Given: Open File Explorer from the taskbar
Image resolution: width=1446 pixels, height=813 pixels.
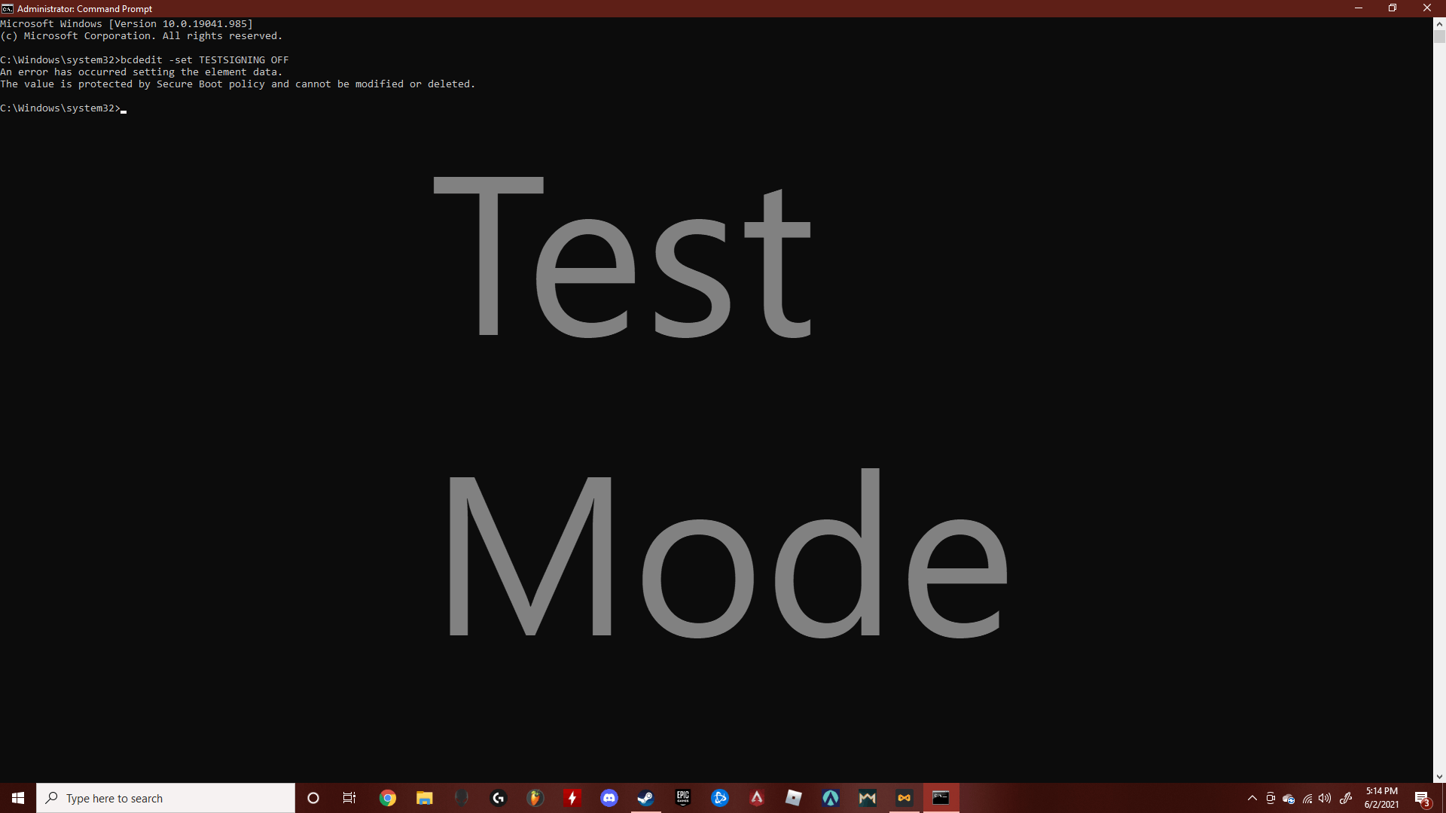Looking at the screenshot, I should pos(425,798).
